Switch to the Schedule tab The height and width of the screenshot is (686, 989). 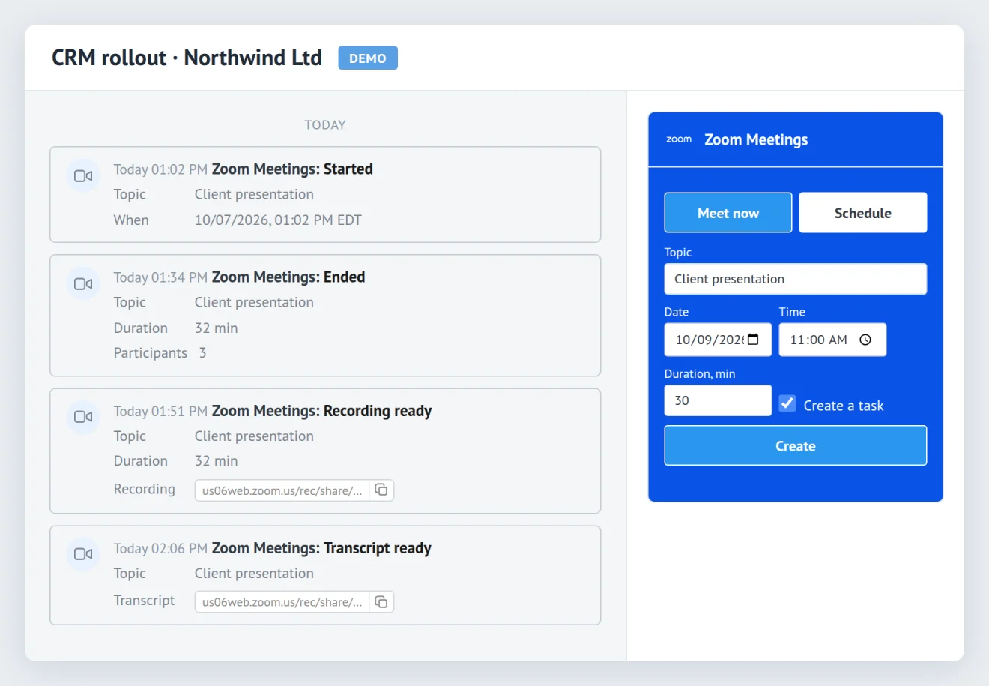(862, 213)
